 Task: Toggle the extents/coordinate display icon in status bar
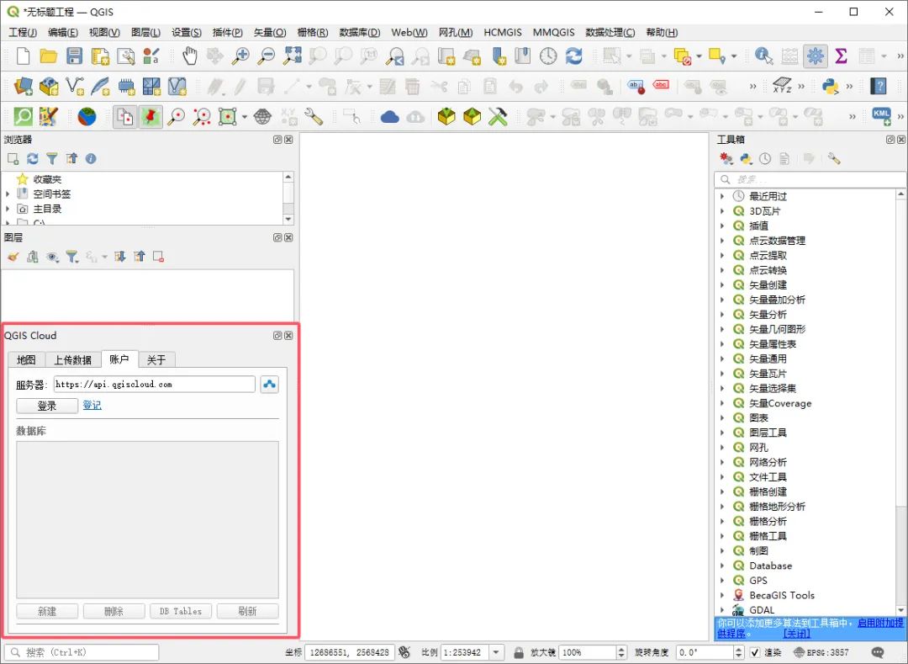404,652
